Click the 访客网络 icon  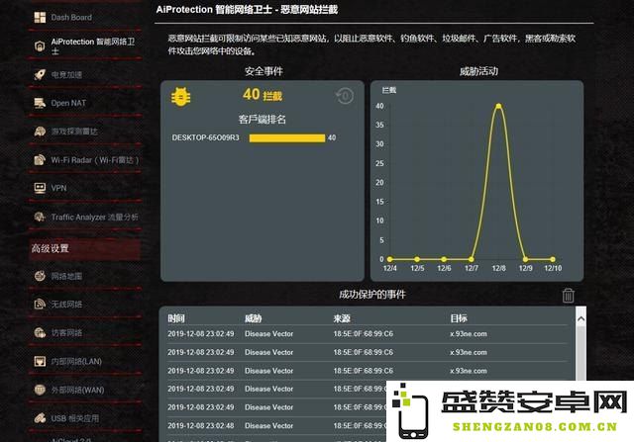40,332
